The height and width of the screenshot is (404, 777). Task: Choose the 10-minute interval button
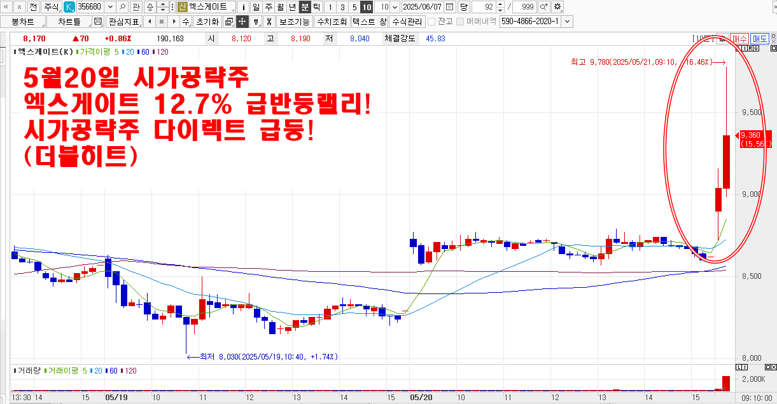click(x=367, y=7)
